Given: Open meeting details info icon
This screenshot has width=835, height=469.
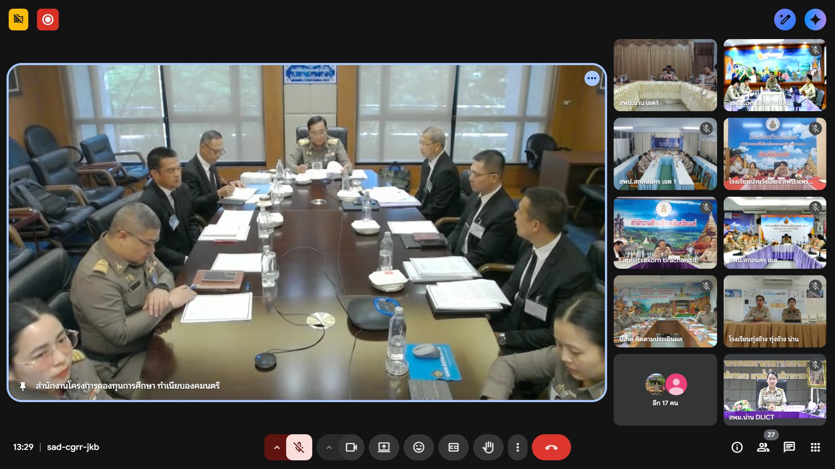Looking at the screenshot, I should [x=737, y=447].
